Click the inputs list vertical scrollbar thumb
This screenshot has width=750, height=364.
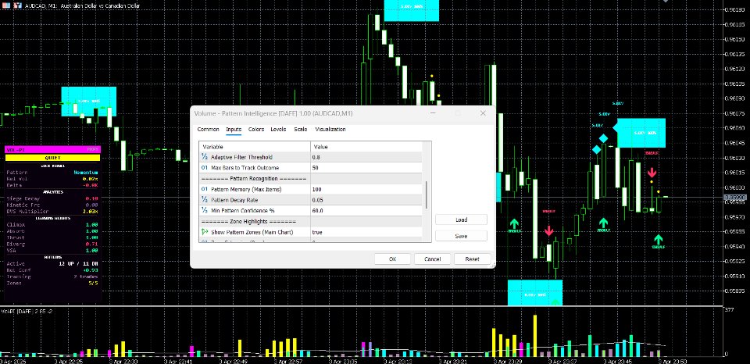point(427,194)
